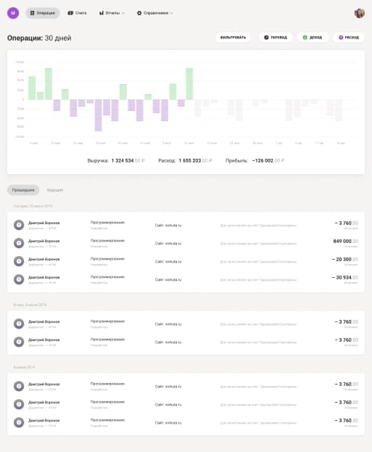The height and width of the screenshot is (452, 372).
Task: Click the Сегодня date group header
Action: 33,206
